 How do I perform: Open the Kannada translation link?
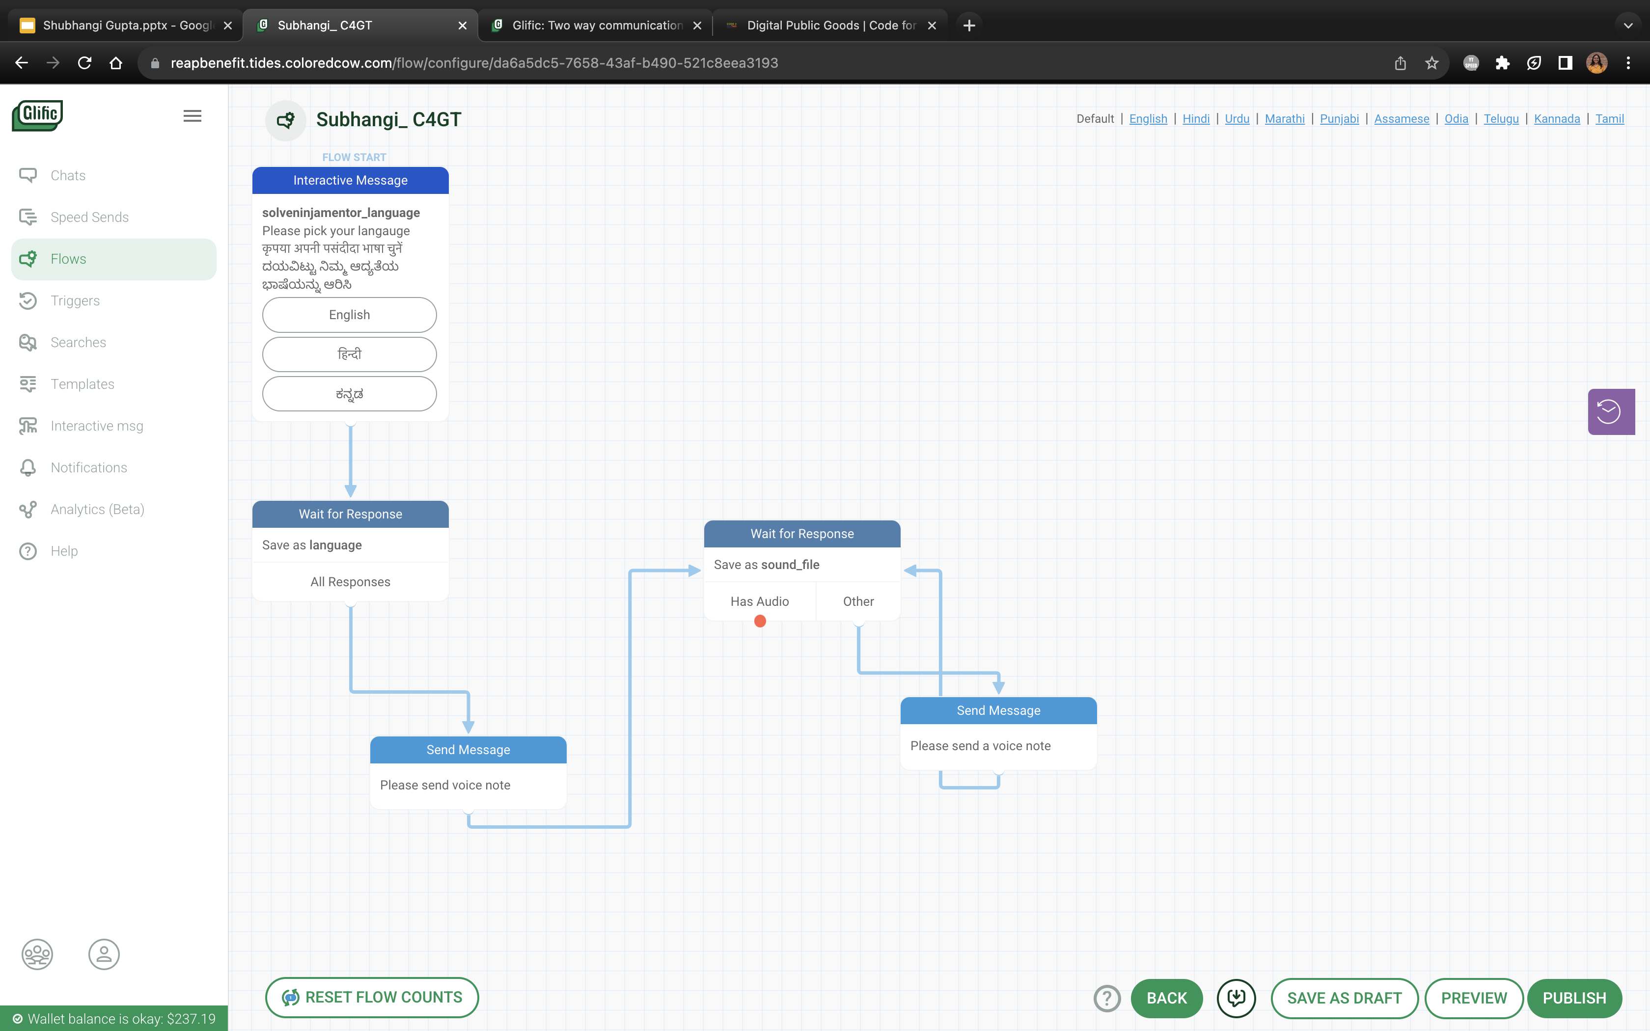pyautogui.click(x=1557, y=119)
